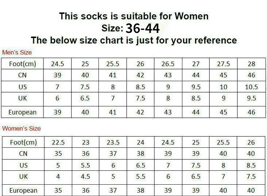Viewport: 267px width, 196px height.
Task: Click the UK row 4.5 cell in Women's table
Action: coord(85,176)
